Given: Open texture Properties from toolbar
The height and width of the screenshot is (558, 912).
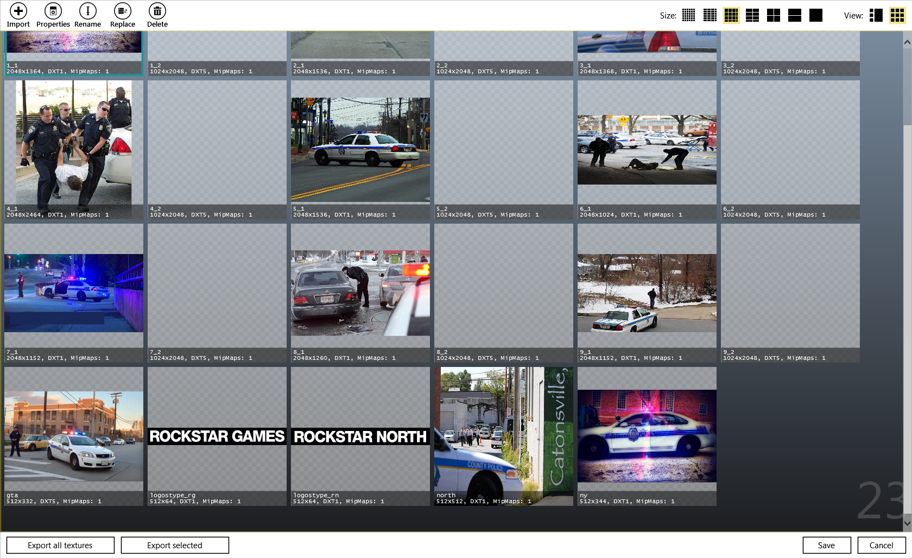Looking at the screenshot, I should (x=53, y=11).
